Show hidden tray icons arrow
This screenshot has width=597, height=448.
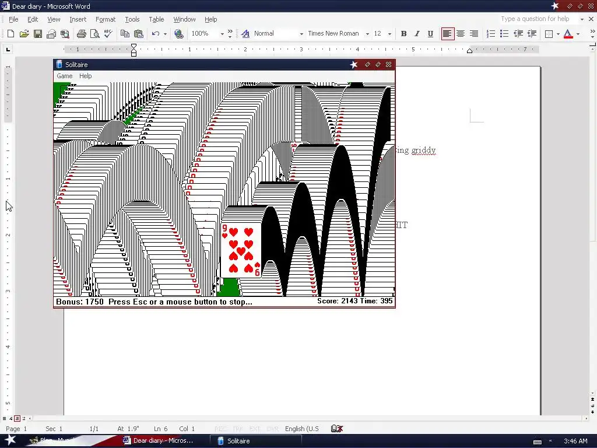coord(550,441)
